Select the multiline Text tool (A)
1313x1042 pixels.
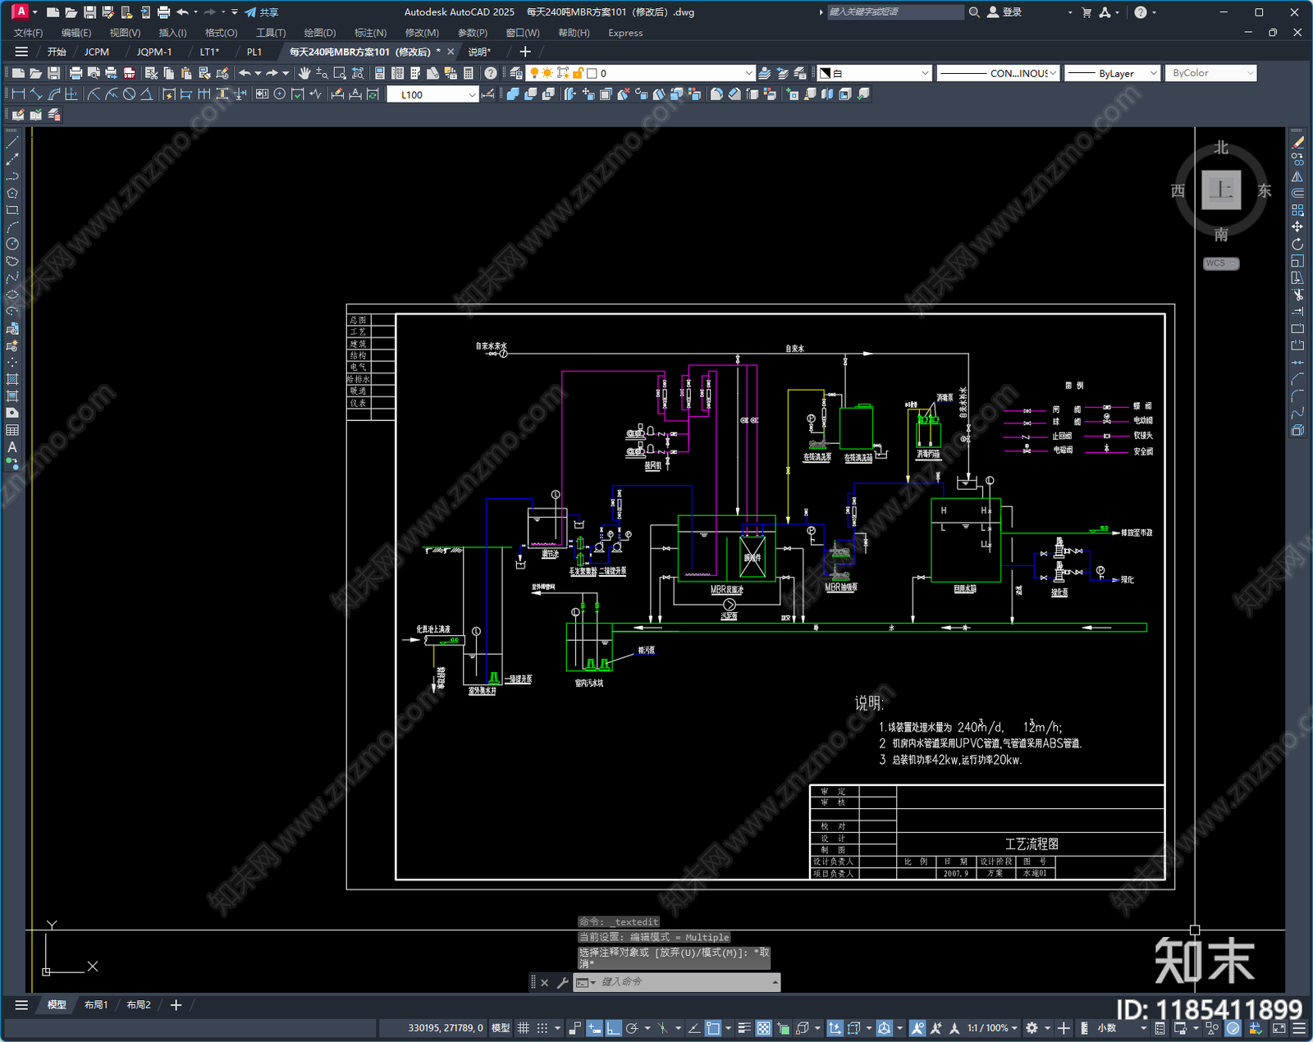[12, 447]
